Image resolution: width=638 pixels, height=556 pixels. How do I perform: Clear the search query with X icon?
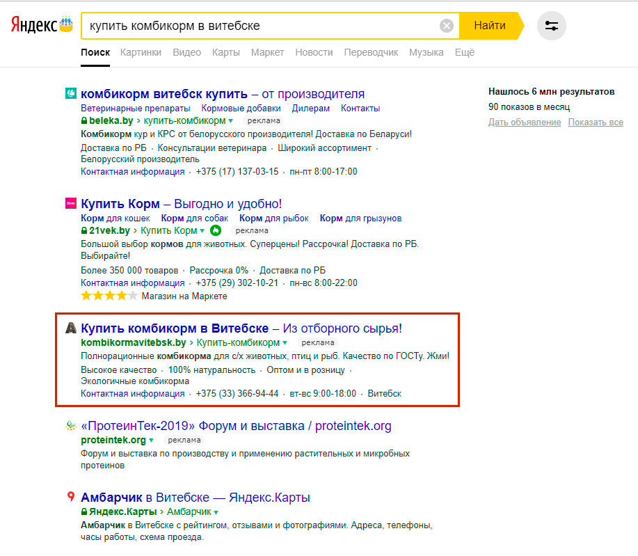[447, 26]
